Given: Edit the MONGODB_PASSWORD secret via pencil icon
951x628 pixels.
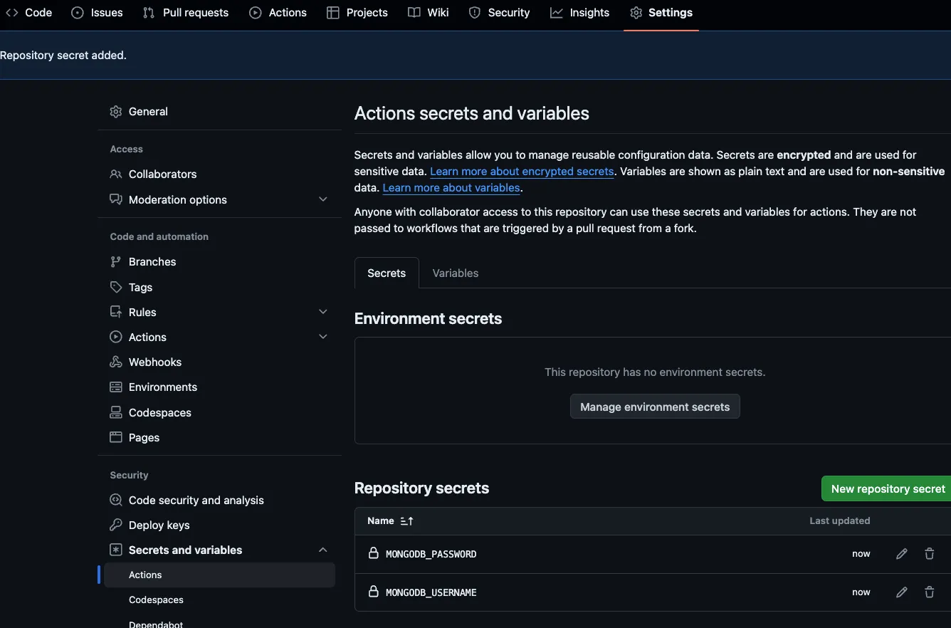Looking at the screenshot, I should pyautogui.click(x=902, y=554).
